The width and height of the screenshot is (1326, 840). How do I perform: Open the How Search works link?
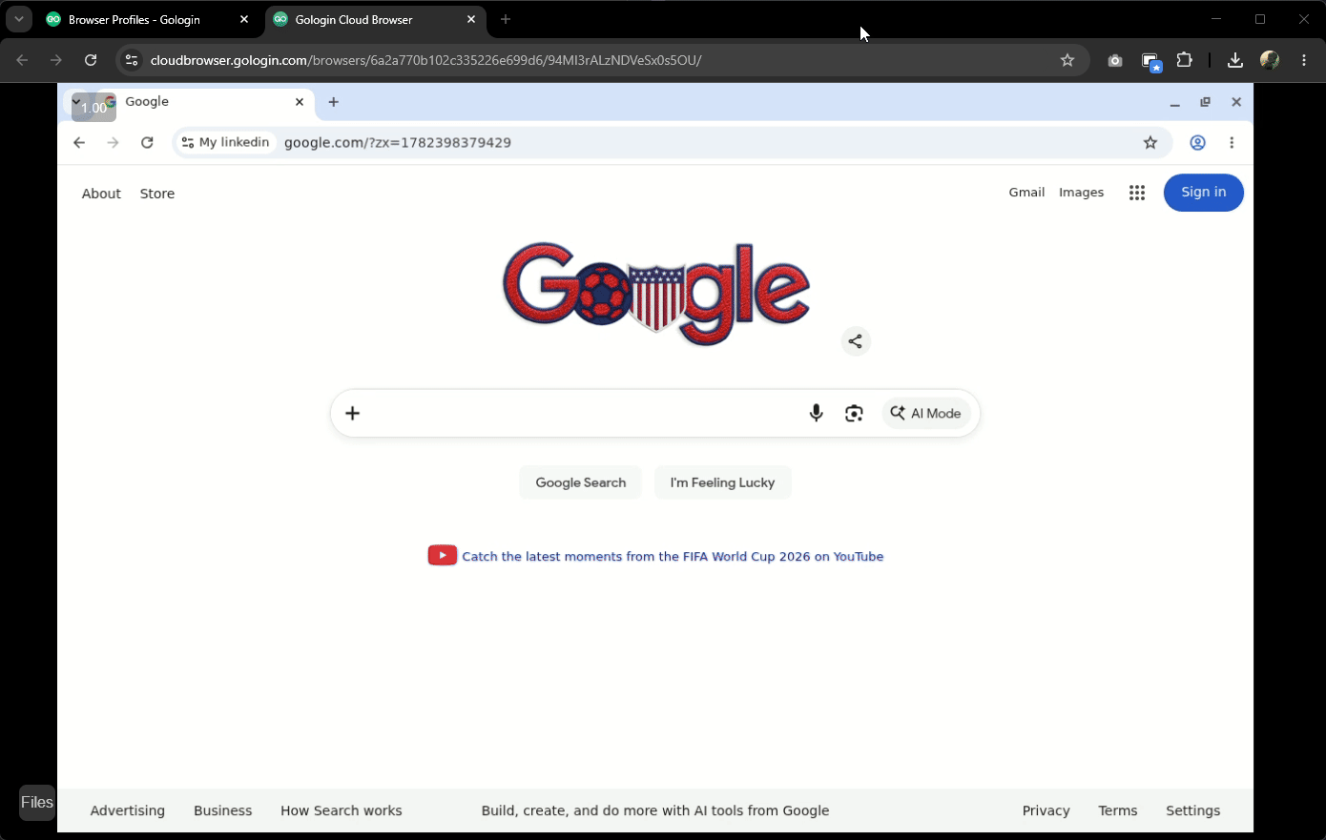coord(342,810)
